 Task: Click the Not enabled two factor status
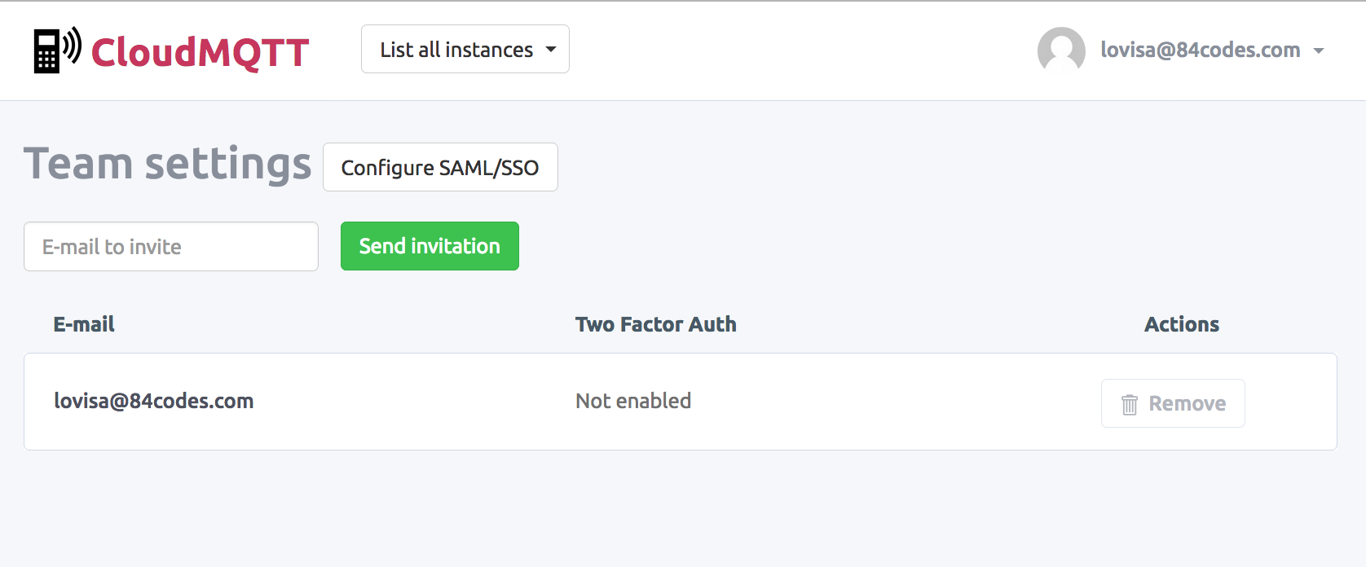pyautogui.click(x=633, y=401)
